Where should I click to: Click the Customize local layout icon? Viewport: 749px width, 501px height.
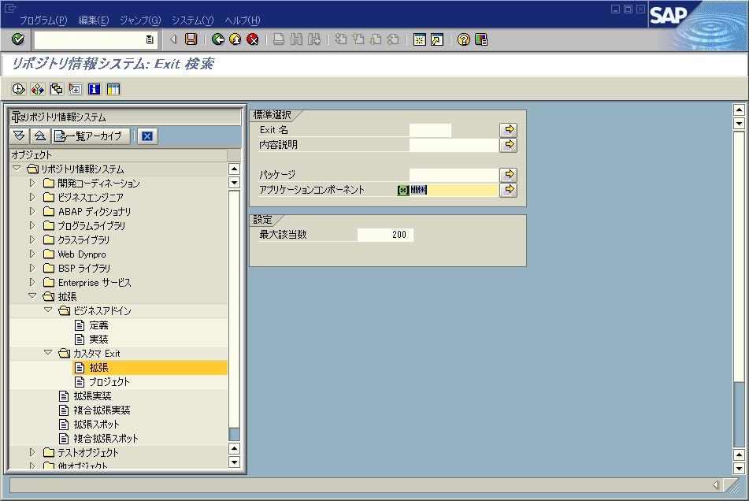480,39
